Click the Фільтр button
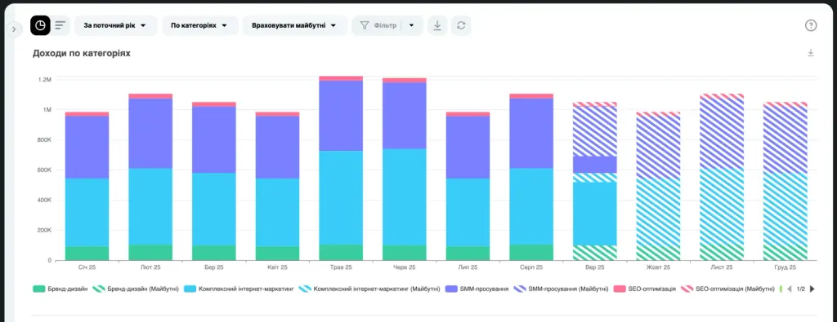This screenshot has width=837, height=322. 378,25
